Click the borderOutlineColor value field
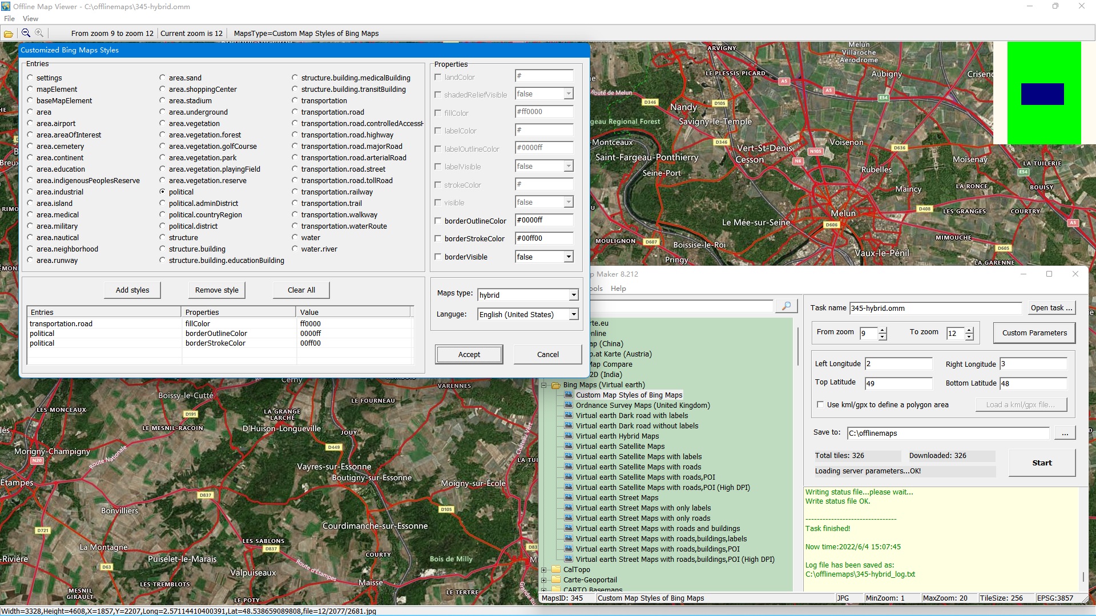This screenshot has height=616, width=1096. point(544,220)
